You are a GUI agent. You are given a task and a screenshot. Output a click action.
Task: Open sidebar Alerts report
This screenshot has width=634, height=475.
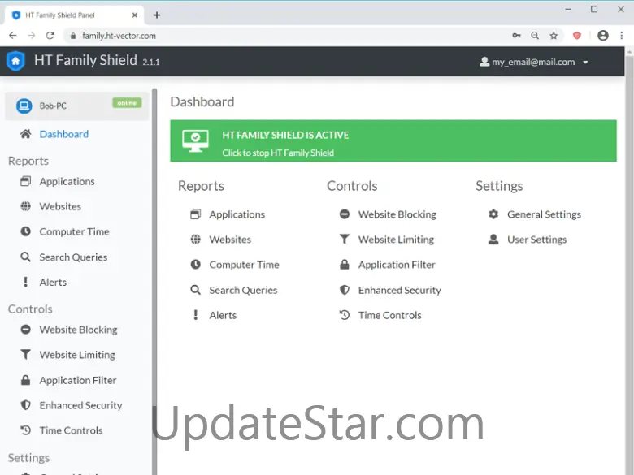coord(53,282)
